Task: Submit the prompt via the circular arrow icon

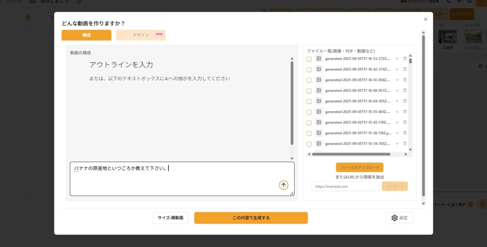Action: coord(283,185)
